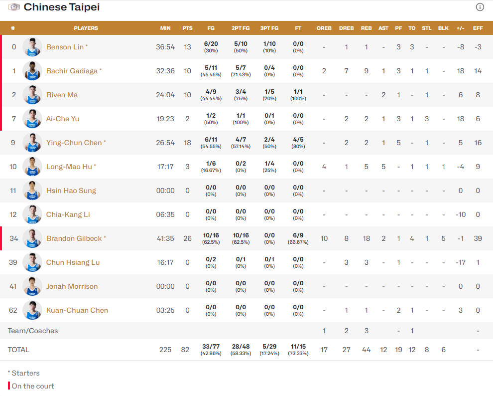Click the +/- column header
493x396 pixels.
point(460,28)
